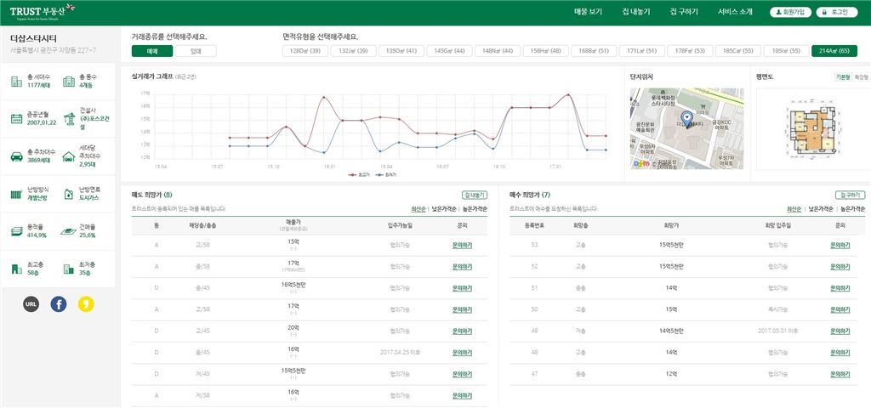Sort purchase requests by 높은가격순

852,208
